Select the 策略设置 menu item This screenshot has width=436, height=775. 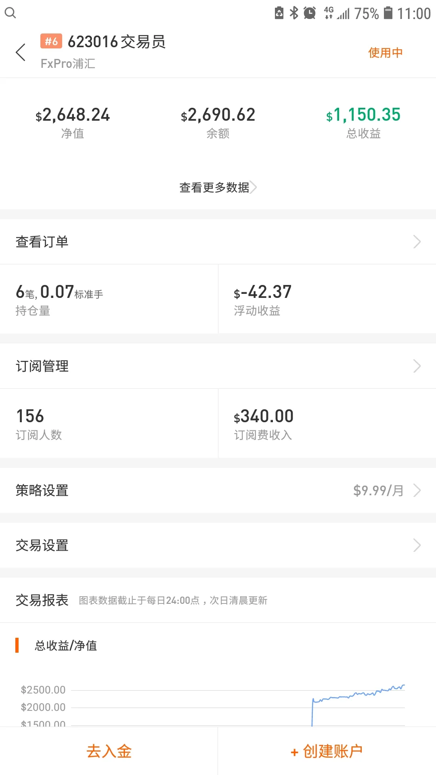[x=218, y=490]
